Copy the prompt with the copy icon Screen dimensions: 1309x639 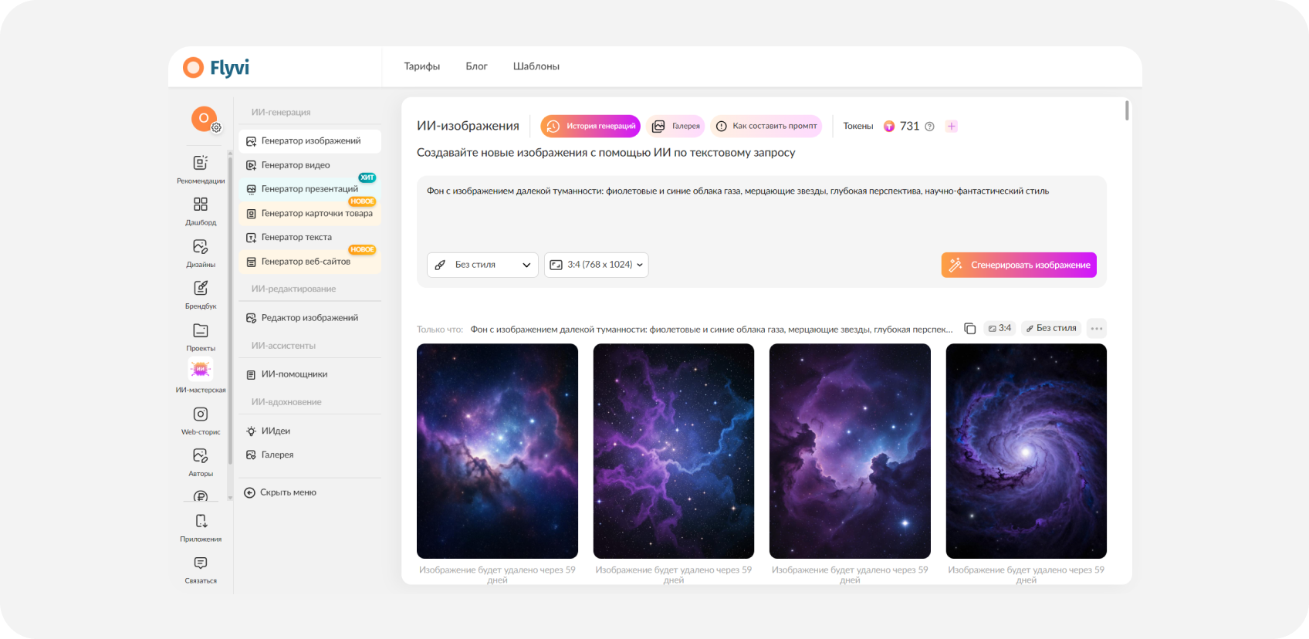pos(970,329)
